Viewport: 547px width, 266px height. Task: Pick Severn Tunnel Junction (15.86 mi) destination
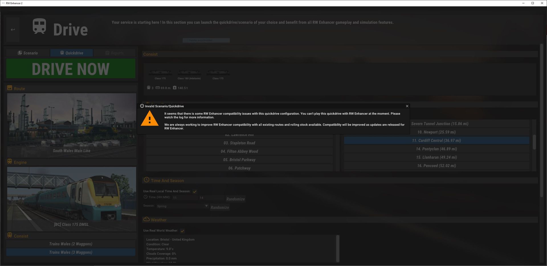coord(436,124)
